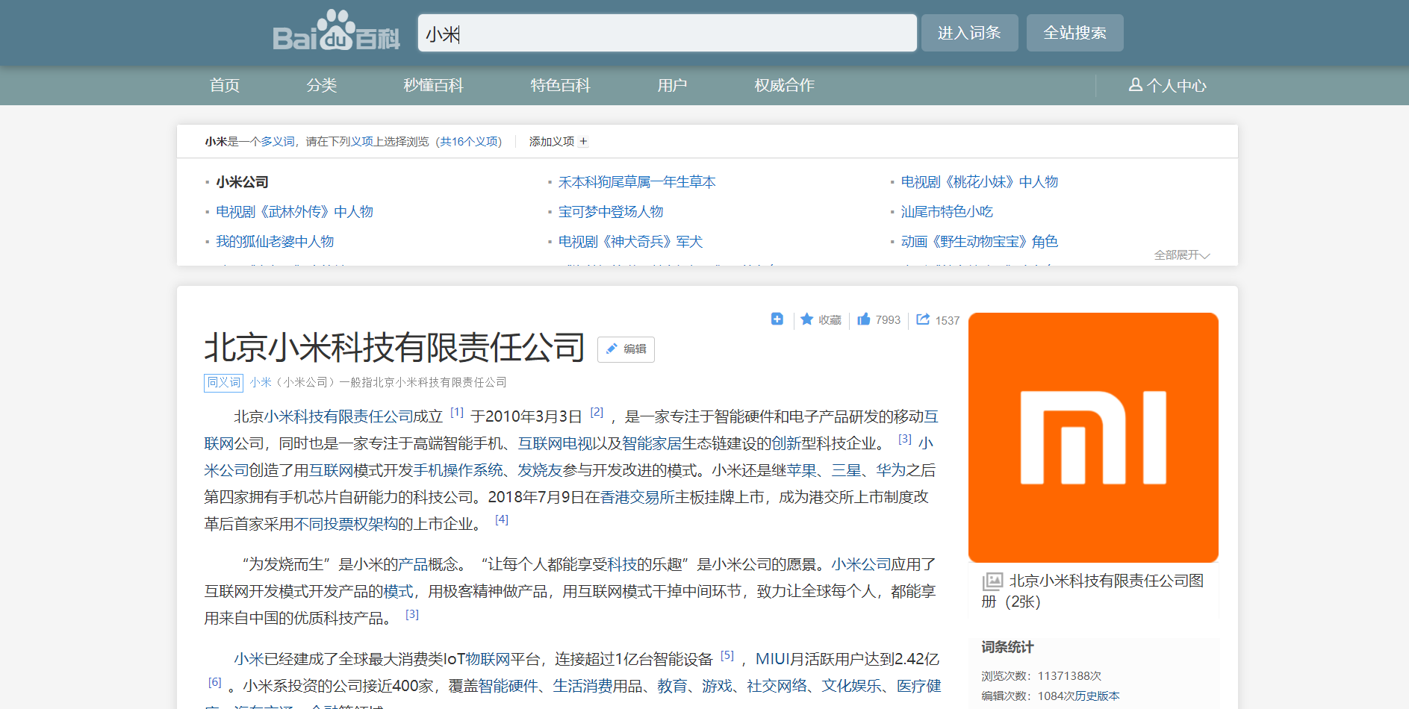The height and width of the screenshot is (709, 1409).
Task: Open 汕尾市特色小吃 entry
Action: (947, 211)
